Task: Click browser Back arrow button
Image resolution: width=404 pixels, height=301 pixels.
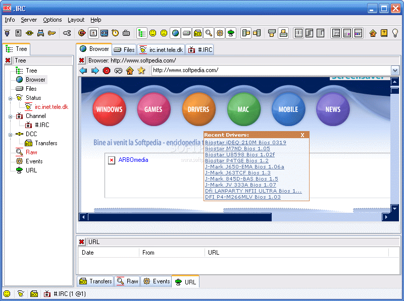Action: point(83,71)
